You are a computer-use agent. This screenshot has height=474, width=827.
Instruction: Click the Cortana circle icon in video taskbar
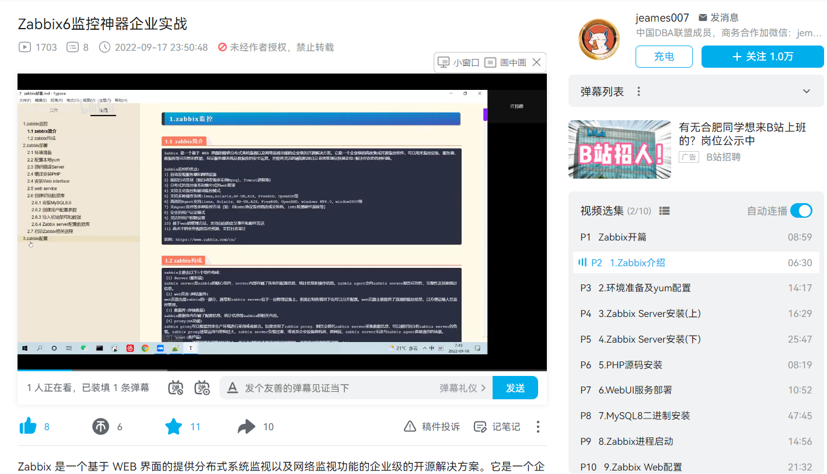pyautogui.click(x=54, y=348)
